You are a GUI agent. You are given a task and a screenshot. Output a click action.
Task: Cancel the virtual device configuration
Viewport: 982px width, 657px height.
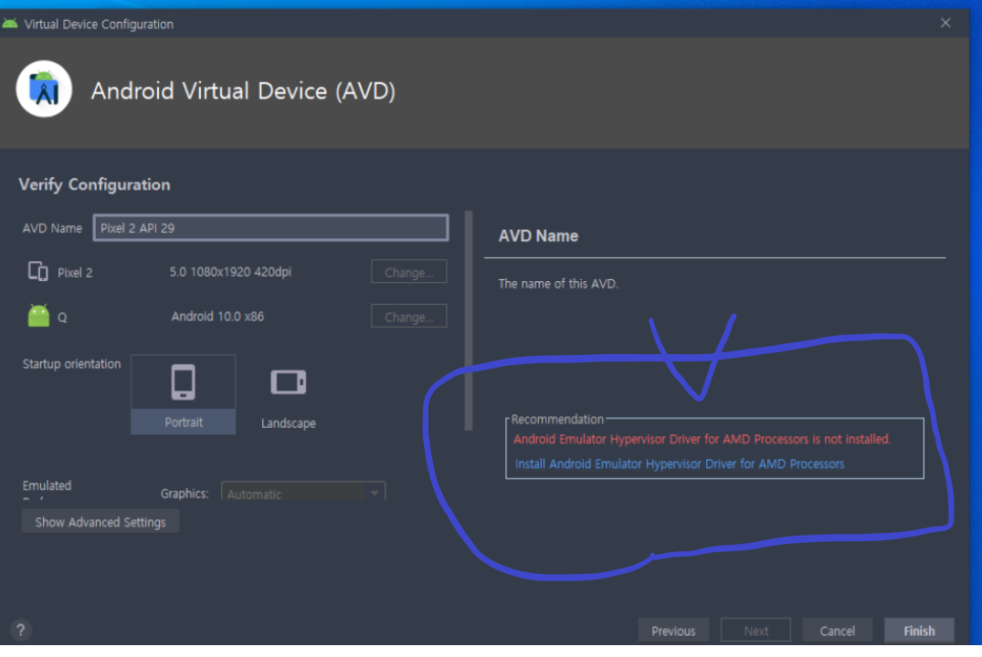[x=838, y=631]
